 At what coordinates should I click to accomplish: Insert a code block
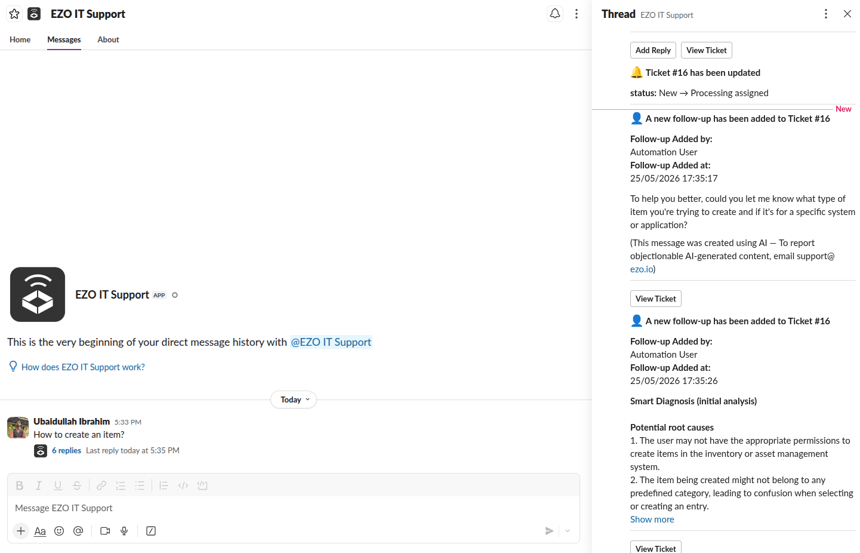coord(202,486)
